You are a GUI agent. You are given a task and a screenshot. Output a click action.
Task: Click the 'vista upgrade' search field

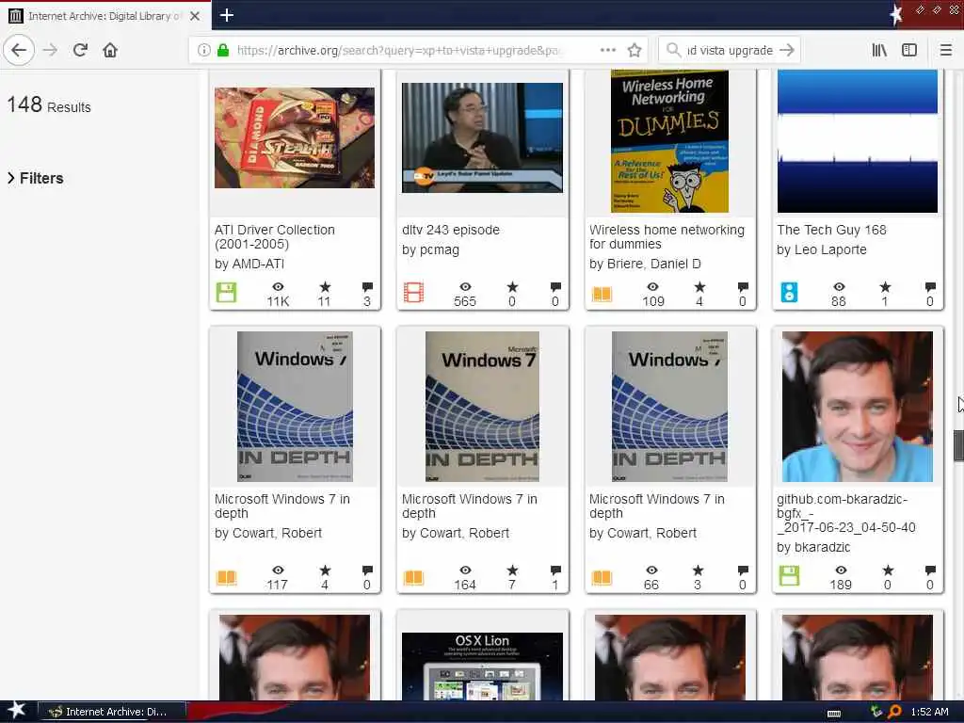tap(730, 50)
